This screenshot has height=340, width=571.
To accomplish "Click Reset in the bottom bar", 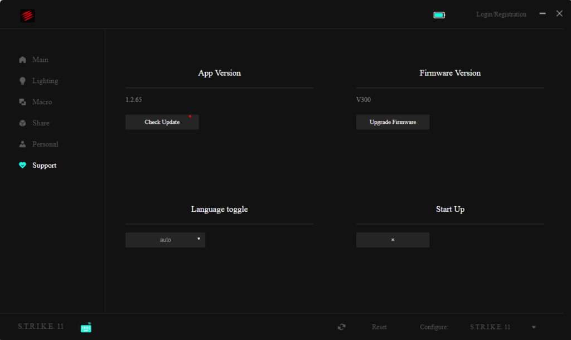I will [x=379, y=327].
